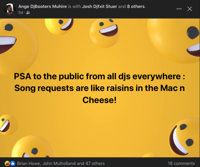Click the blue Like reaction icon

click(13, 163)
